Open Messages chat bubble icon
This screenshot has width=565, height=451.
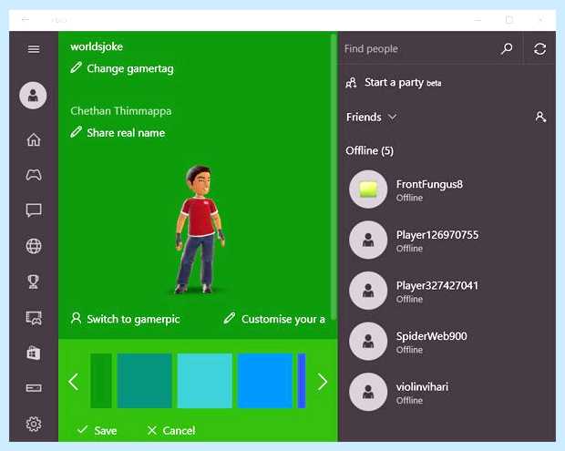(x=34, y=210)
